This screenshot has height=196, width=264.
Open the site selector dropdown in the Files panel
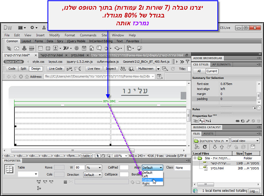click(x=211, y=141)
